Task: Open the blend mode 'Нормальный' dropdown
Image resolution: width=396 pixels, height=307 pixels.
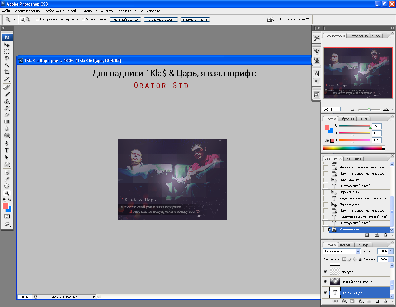Action: (358, 251)
